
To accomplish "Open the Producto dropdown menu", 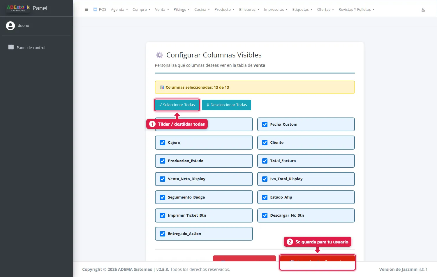I will pos(224,10).
